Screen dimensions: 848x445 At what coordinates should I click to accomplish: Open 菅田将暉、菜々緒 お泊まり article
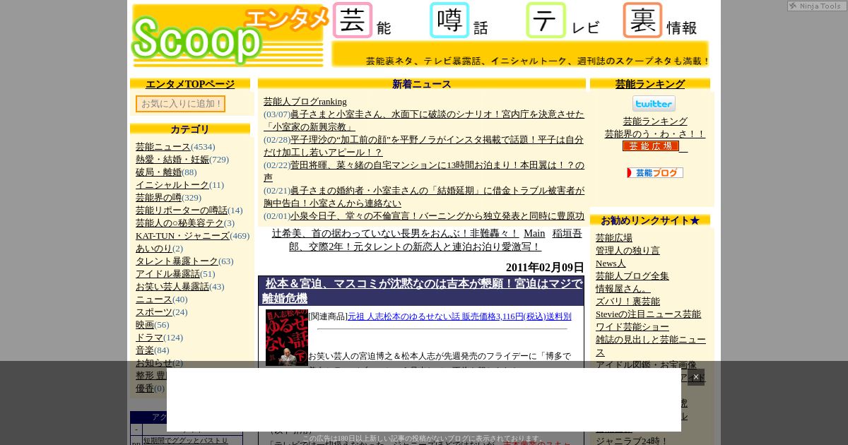(x=424, y=172)
